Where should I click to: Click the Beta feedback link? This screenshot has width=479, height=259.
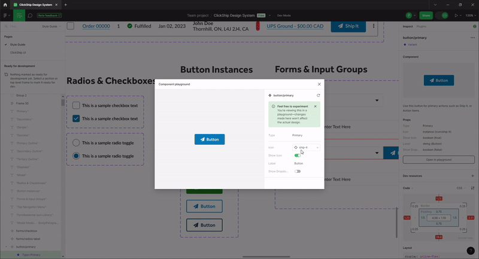point(49,16)
